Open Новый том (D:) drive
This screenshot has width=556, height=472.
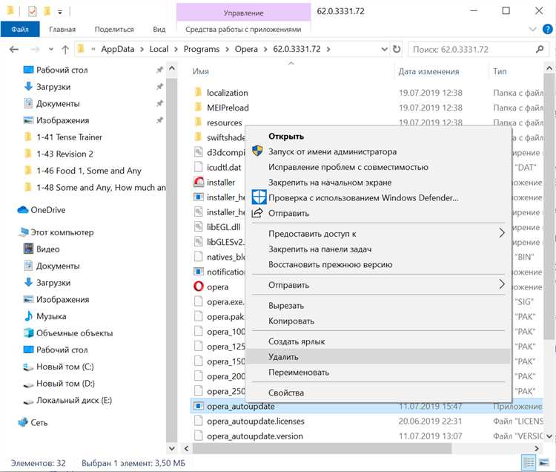(x=65, y=383)
